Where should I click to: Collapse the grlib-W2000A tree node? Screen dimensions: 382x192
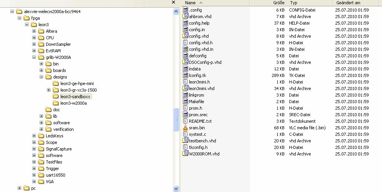(34, 57)
